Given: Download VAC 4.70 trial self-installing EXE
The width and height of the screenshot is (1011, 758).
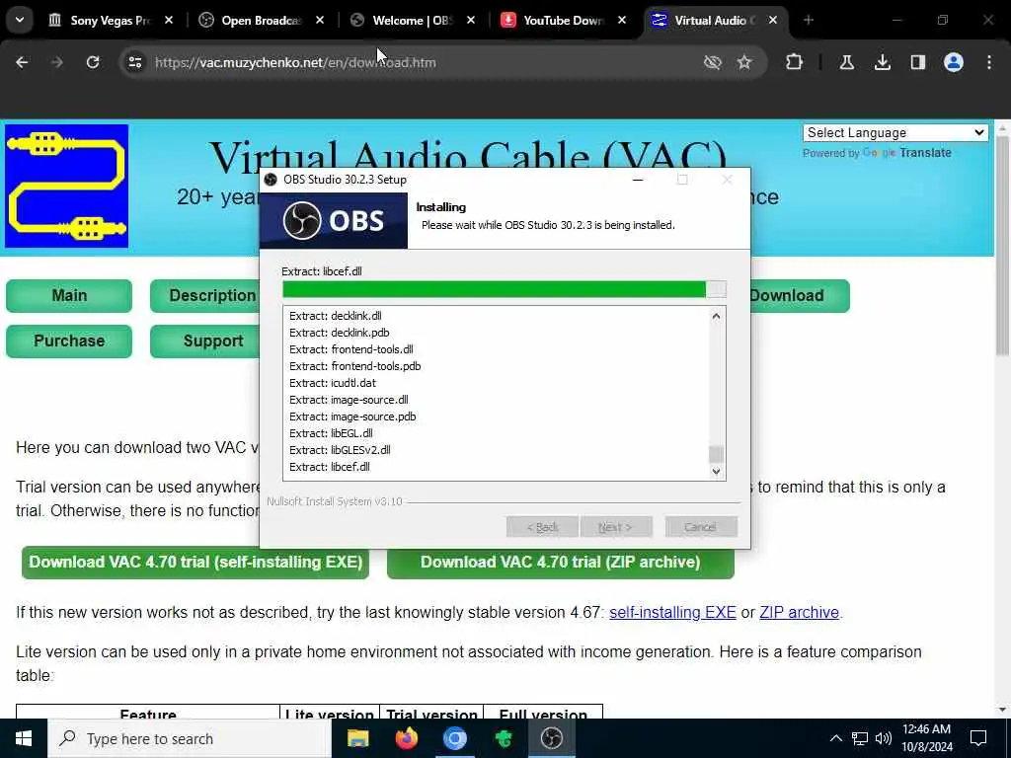Looking at the screenshot, I should coord(195,562).
